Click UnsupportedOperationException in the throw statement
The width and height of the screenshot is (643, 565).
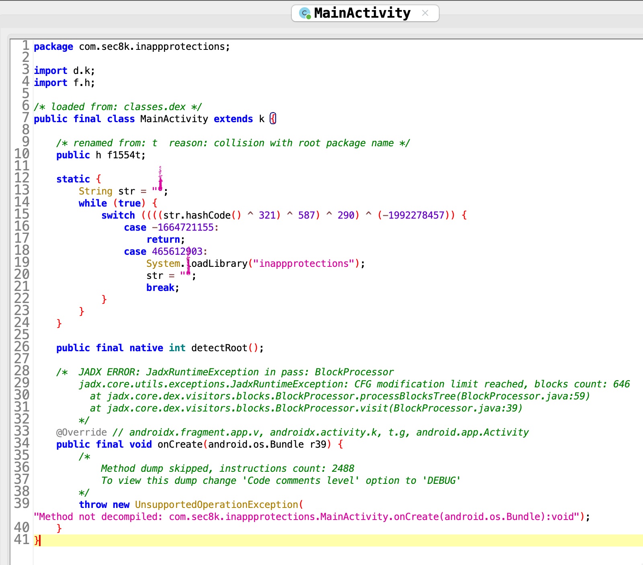[217, 505]
